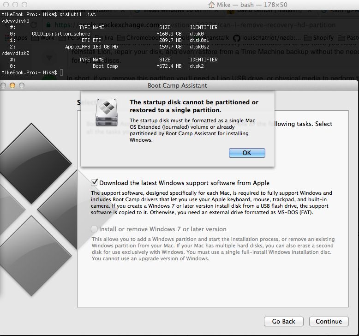The width and height of the screenshot is (359, 336).
Task: Click the 'diskutil list' command in Terminal
Action: 78,14
